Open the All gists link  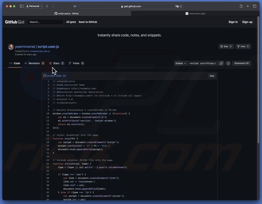[x=71, y=22]
